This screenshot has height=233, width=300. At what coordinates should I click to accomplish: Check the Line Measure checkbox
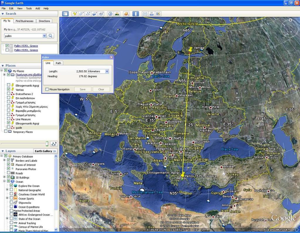pyautogui.click(x=8, y=119)
